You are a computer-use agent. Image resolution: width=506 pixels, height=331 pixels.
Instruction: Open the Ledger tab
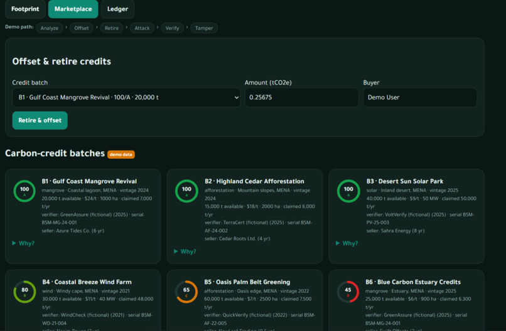[117, 9]
